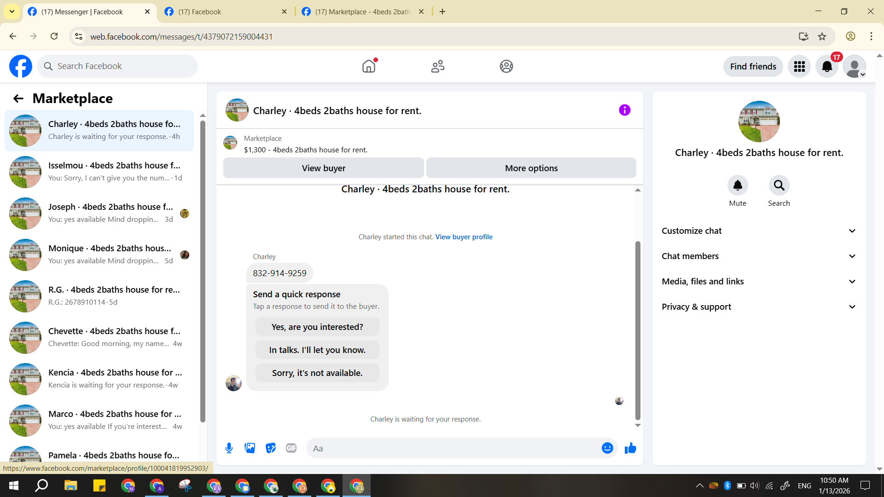Switch to the Marketplace browser tab

click(362, 12)
